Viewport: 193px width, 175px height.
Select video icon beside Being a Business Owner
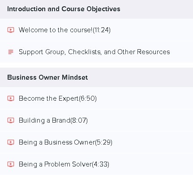(11, 142)
